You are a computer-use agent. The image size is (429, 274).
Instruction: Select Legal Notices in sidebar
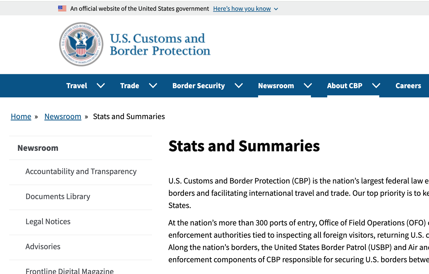pos(48,222)
